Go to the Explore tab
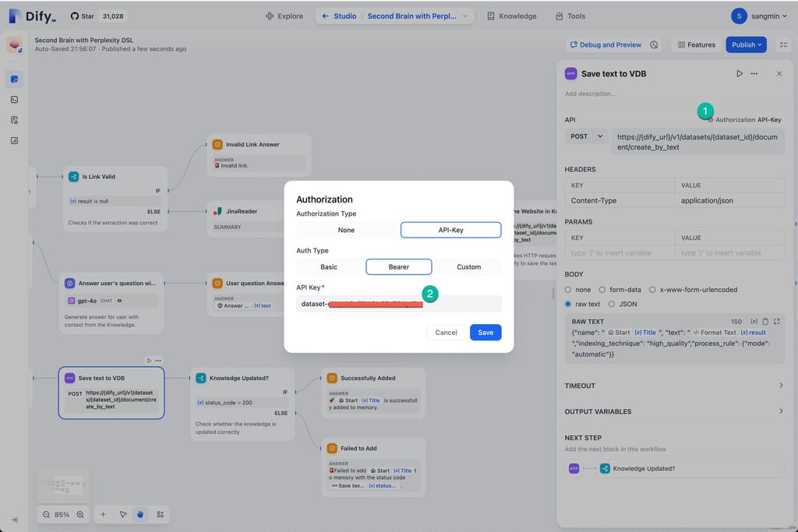The image size is (798, 532). (284, 16)
